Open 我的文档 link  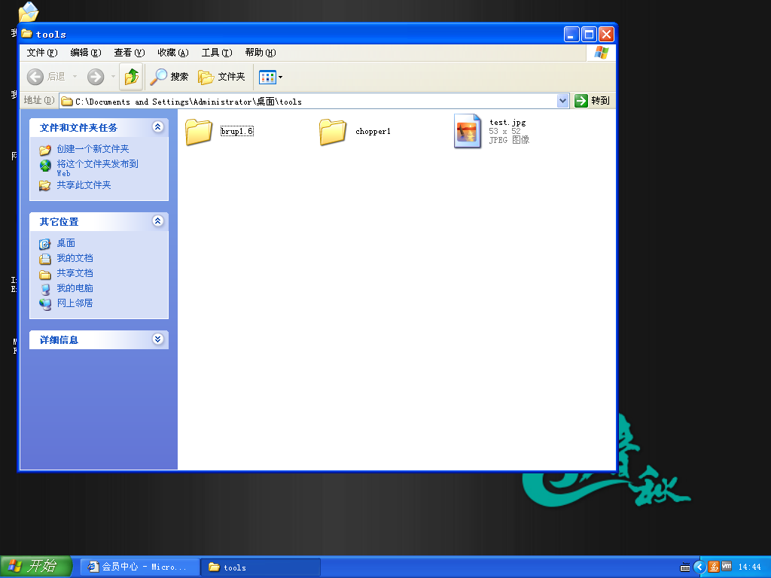pyautogui.click(x=75, y=258)
